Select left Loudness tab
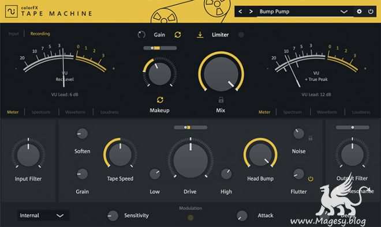Screen dimensions: 381x227 [x=110, y=112]
